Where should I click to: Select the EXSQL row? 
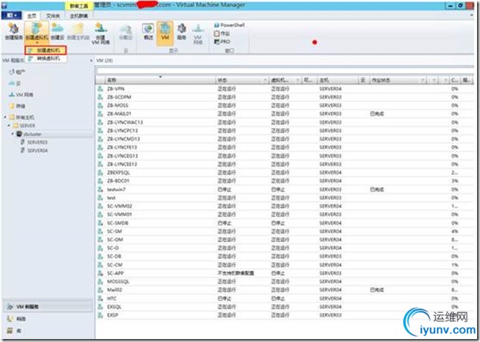285,306
